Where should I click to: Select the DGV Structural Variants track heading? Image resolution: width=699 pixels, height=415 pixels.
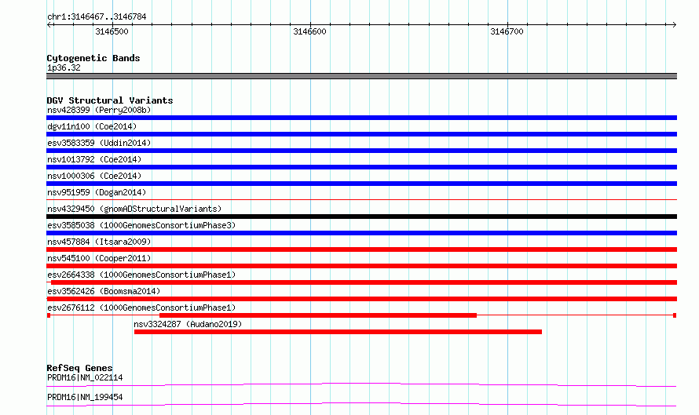110,100
